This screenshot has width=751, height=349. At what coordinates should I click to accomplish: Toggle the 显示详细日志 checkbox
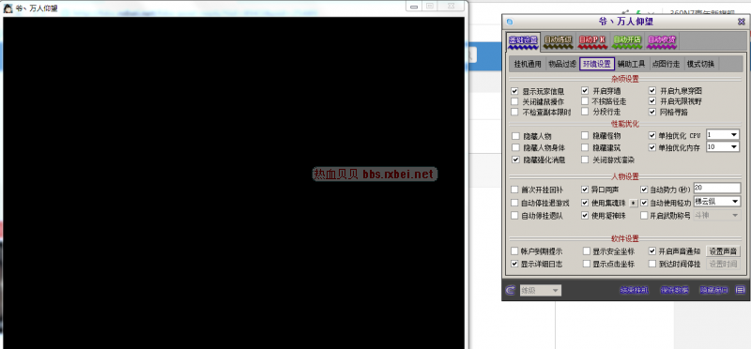[x=514, y=264]
